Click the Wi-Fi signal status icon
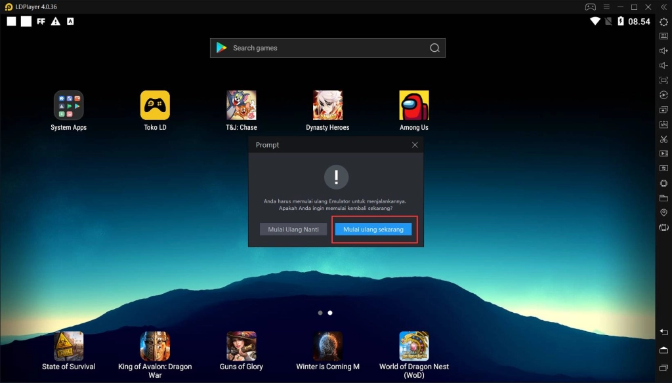Viewport: 672px width, 383px height. click(595, 21)
